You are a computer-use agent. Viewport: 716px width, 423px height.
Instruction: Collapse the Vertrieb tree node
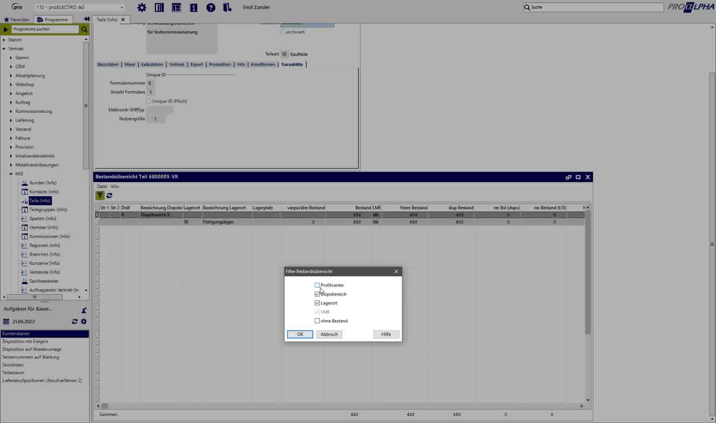coord(4,49)
